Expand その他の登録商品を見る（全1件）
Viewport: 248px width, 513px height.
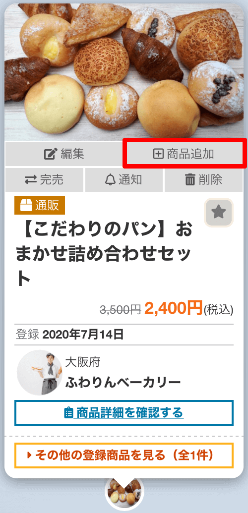(124, 455)
